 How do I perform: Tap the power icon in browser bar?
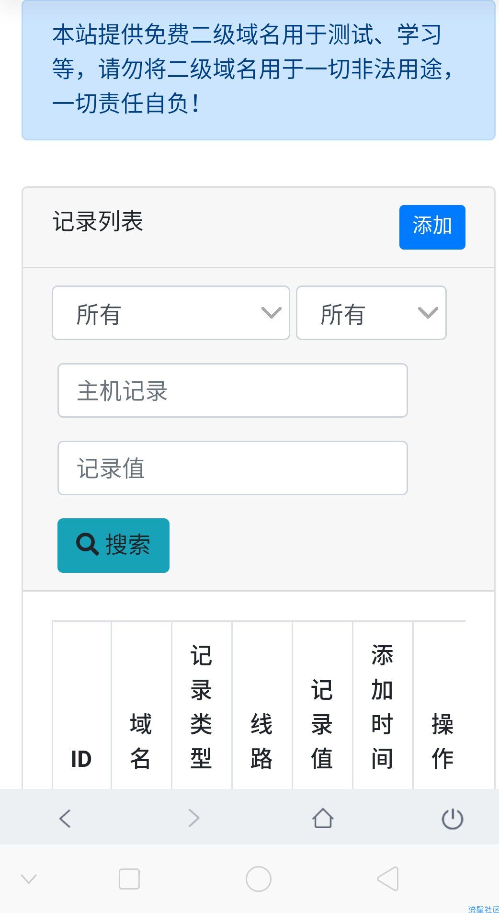[452, 819]
